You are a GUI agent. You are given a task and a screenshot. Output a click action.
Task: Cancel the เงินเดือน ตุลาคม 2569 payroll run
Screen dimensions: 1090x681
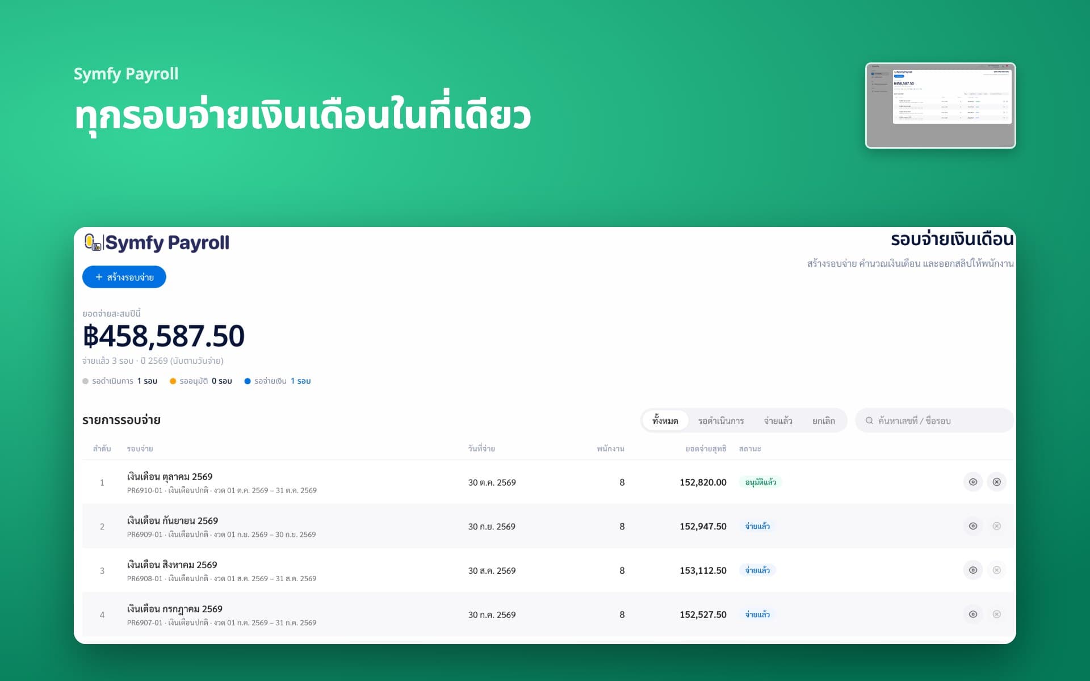tap(996, 482)
